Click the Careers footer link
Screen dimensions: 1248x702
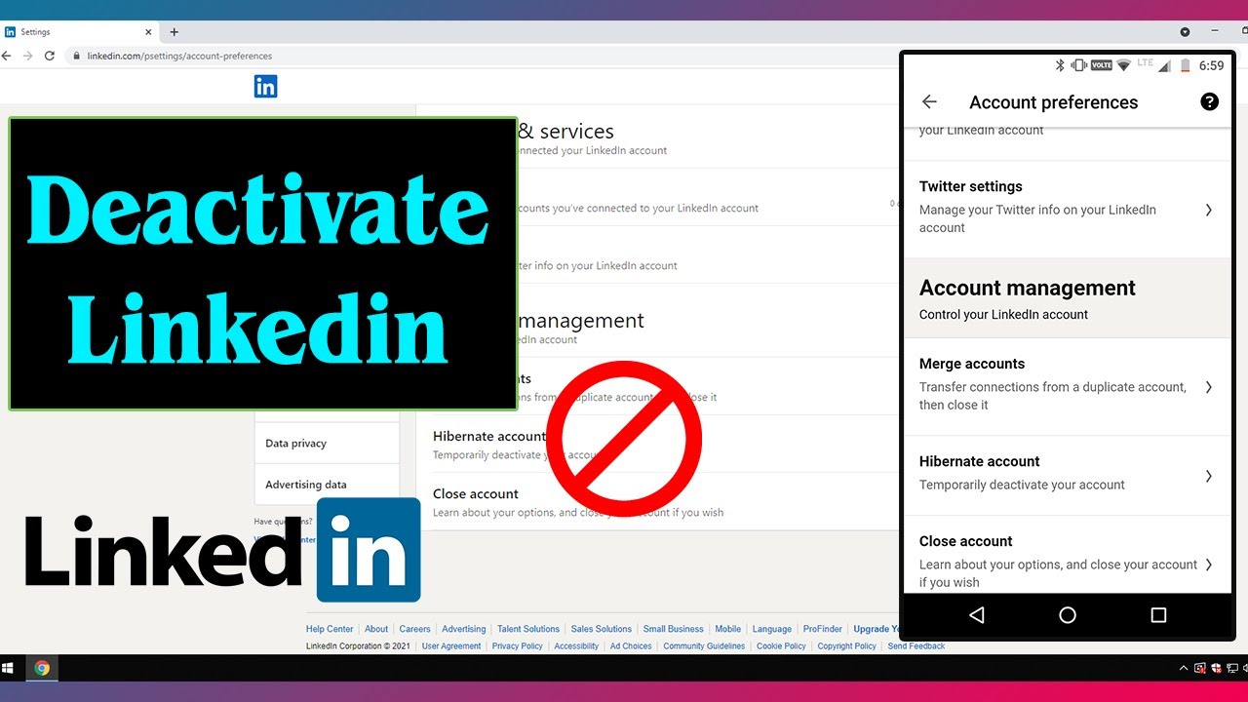414,630
